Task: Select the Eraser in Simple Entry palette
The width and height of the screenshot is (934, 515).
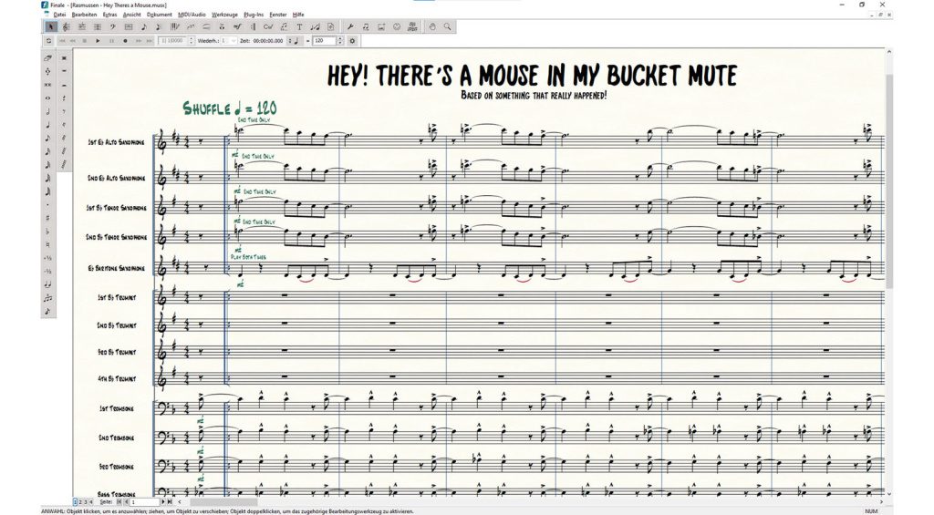Action: (x=47, y=57)
